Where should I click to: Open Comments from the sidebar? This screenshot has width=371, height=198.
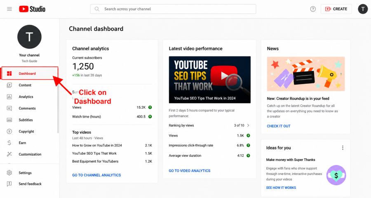pos(27,108)
